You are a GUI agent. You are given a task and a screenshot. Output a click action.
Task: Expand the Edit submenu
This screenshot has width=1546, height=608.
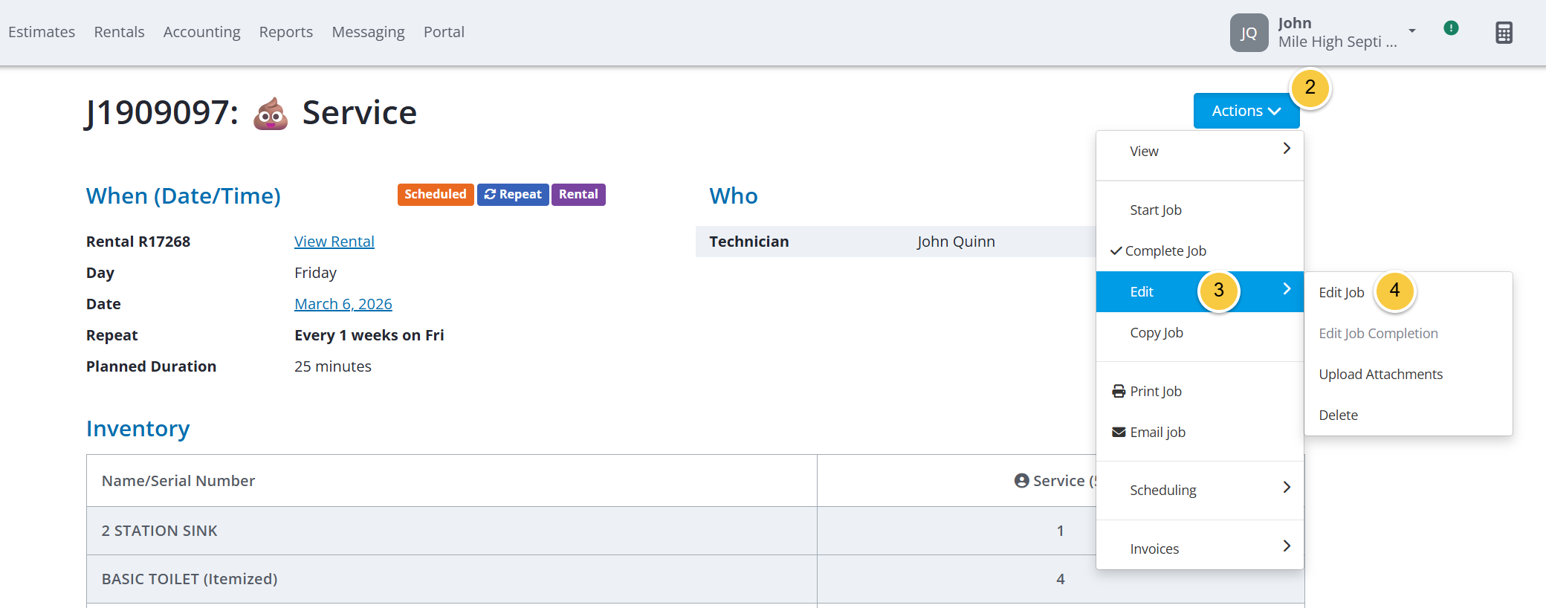tap(1200, 291)
